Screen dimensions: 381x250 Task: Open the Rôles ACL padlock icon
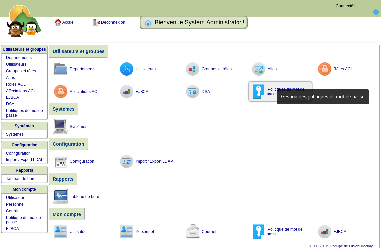pos(324,69)
